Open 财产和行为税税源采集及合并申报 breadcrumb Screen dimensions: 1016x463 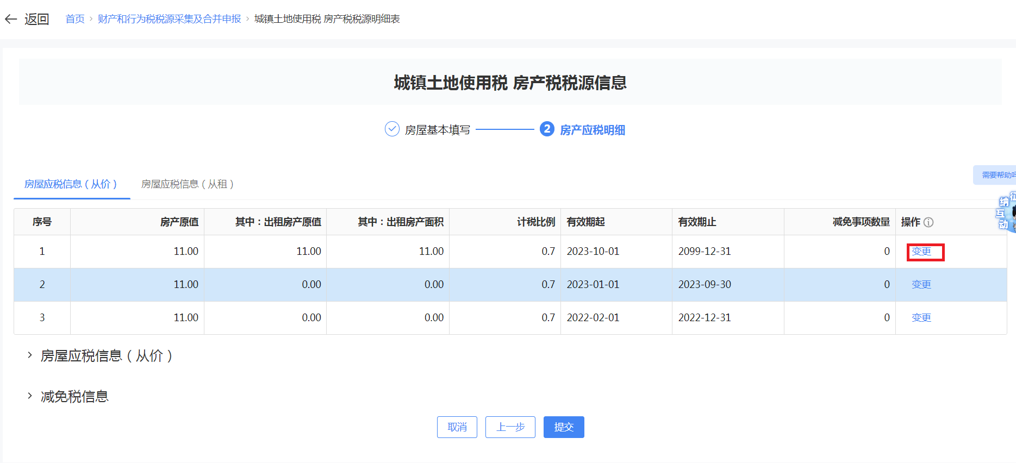tap(169, 19)
